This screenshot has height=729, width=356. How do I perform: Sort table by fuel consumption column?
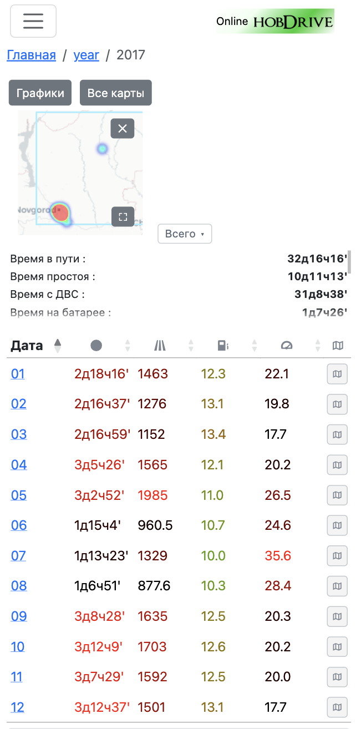222,346
